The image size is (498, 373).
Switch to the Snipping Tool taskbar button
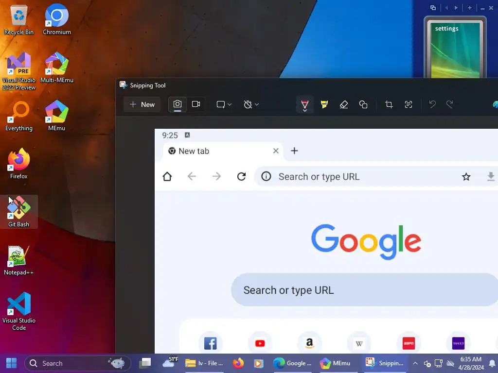pos(385,363)
